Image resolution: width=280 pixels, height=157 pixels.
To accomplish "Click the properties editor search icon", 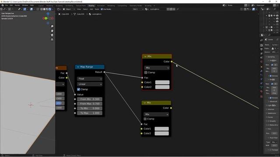I will (269, 35).
